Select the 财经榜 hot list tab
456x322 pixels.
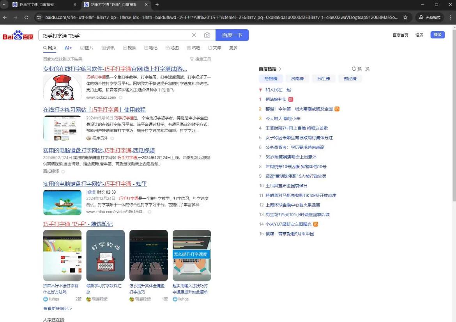pos(350,78)
